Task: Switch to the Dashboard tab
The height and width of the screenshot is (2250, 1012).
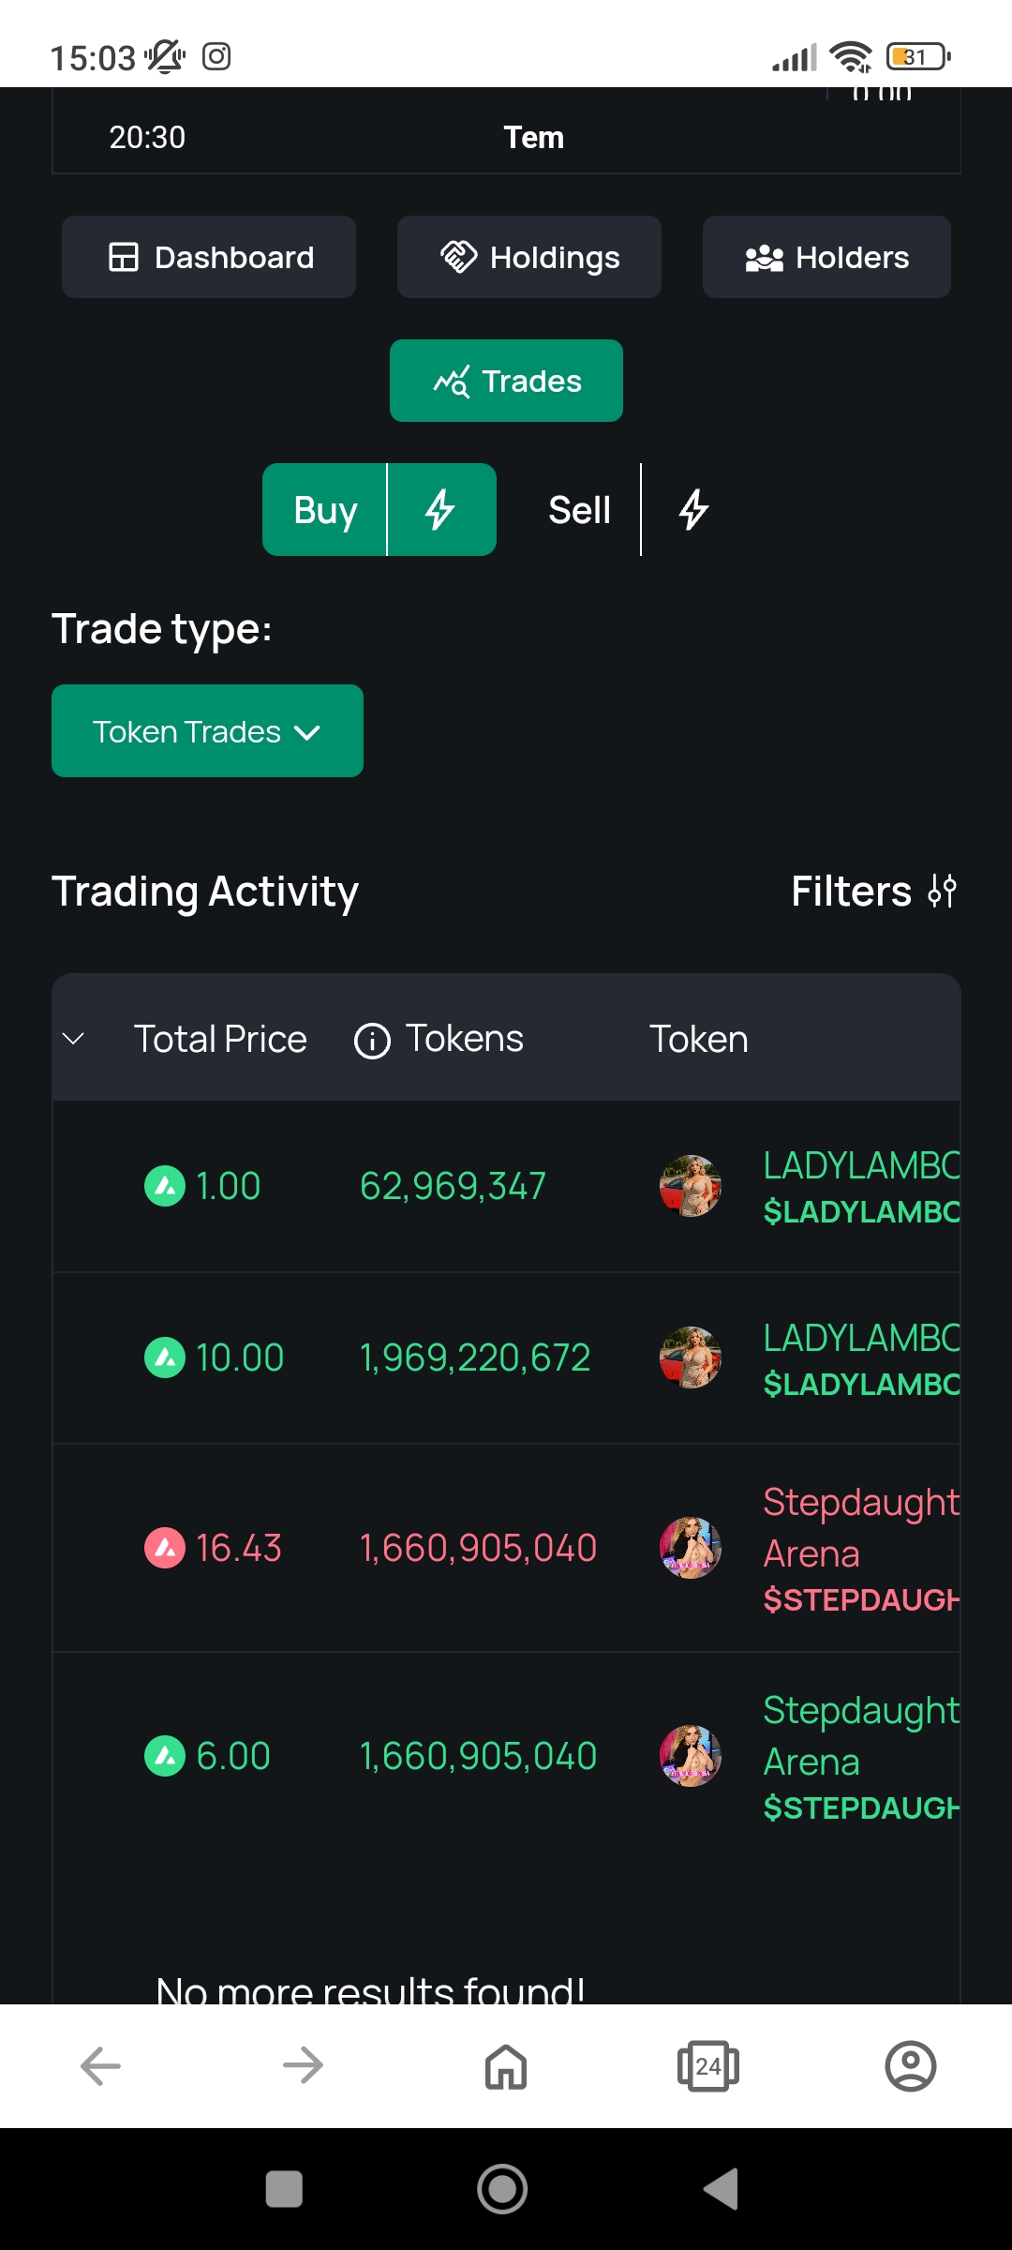Action: click(209, 257)
